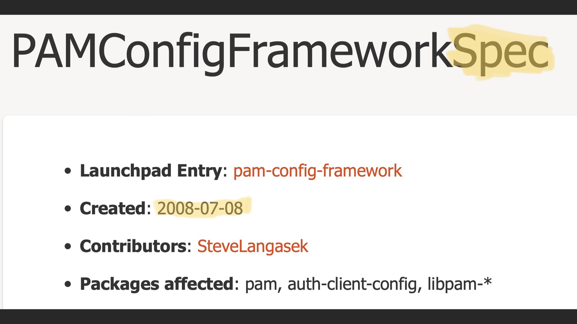577x324 pixels.
Task: Click the bold Launchpad Entry label
Action: pos(151,171)
